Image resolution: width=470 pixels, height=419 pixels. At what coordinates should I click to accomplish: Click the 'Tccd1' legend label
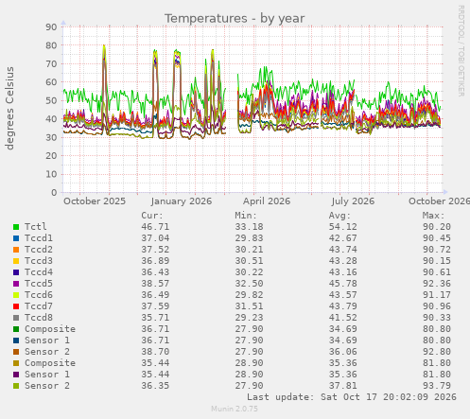pos(39,238)
